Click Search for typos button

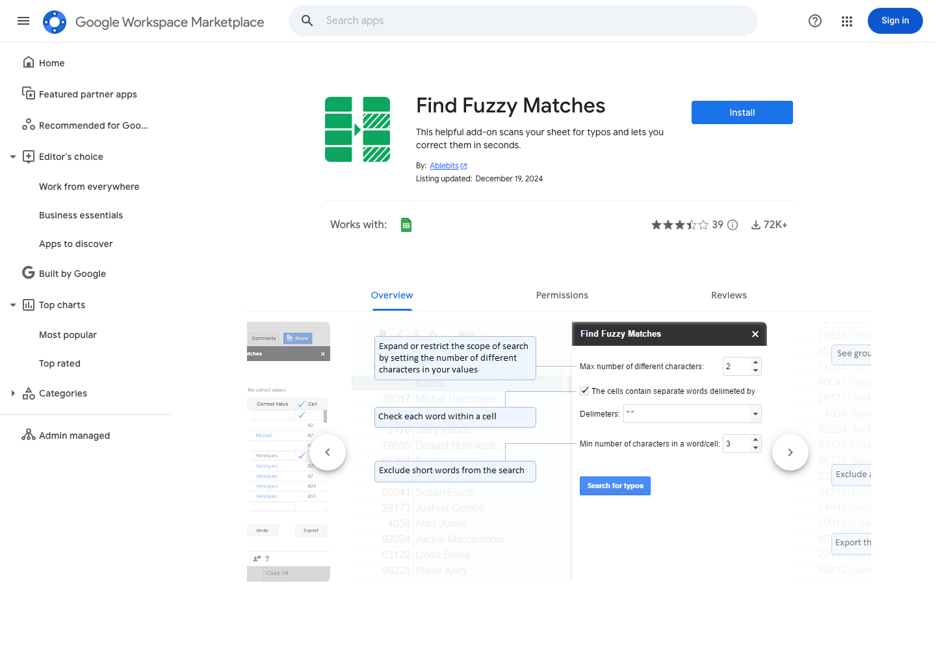click(615, 486)
